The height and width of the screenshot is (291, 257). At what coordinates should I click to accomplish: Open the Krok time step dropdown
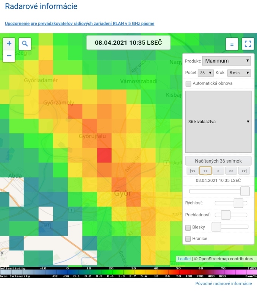pos(239,73)
